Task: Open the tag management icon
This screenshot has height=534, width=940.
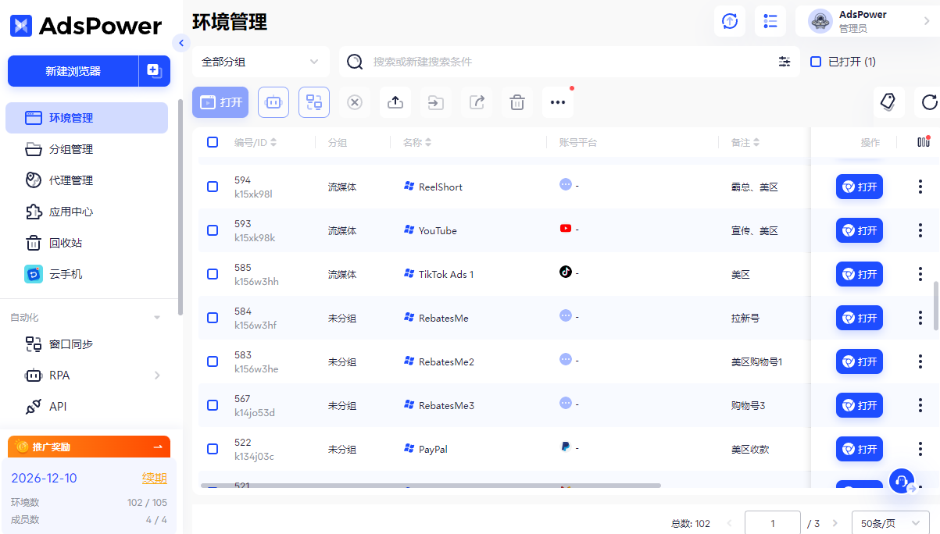Action: [889, 102]
